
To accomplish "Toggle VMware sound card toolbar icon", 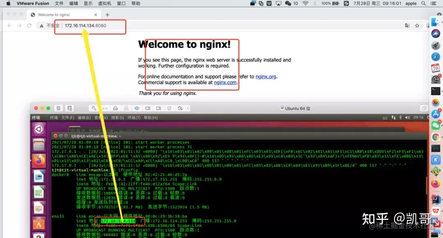I will click(137, 108).
